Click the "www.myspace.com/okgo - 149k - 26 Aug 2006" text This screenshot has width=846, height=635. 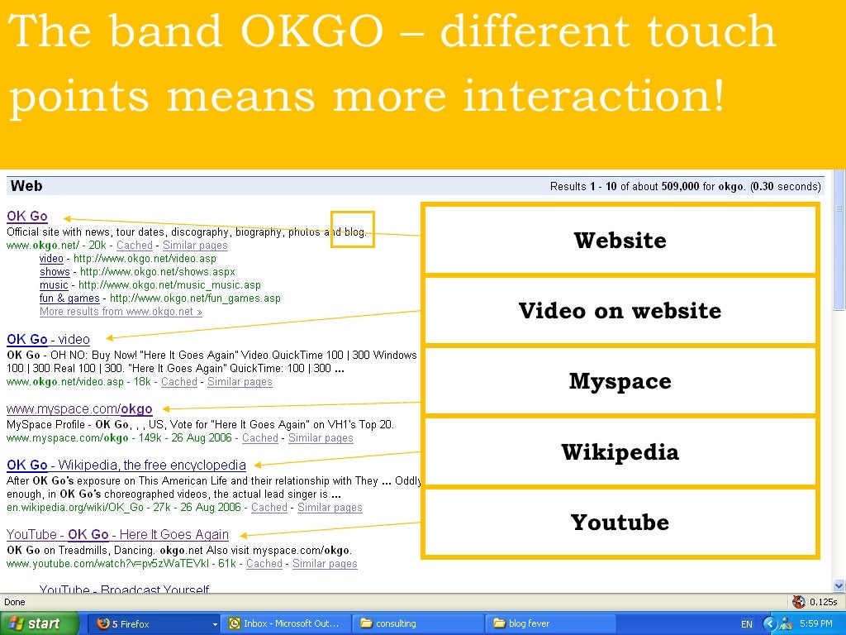pos(119,438)
